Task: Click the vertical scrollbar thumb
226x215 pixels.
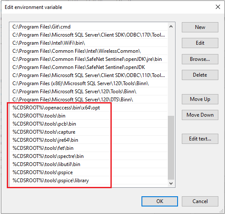Action: coord(171,147)
